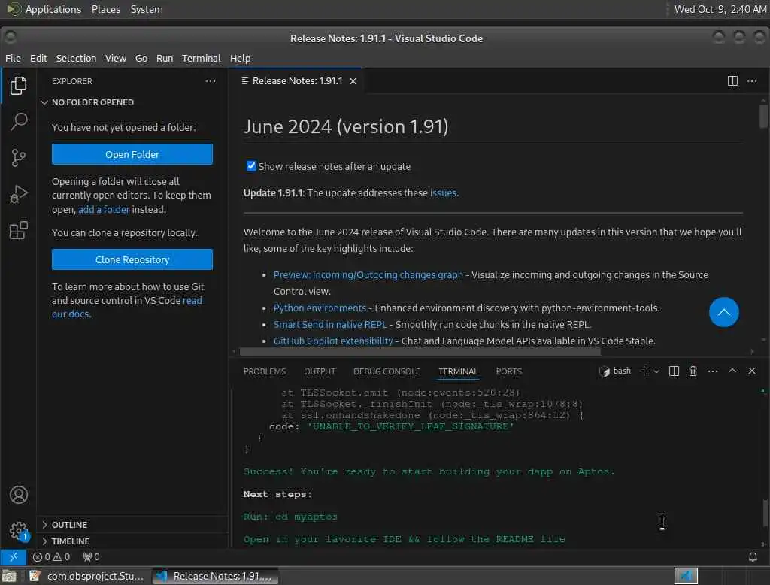Open the System menu in top panel

point(147,9)
